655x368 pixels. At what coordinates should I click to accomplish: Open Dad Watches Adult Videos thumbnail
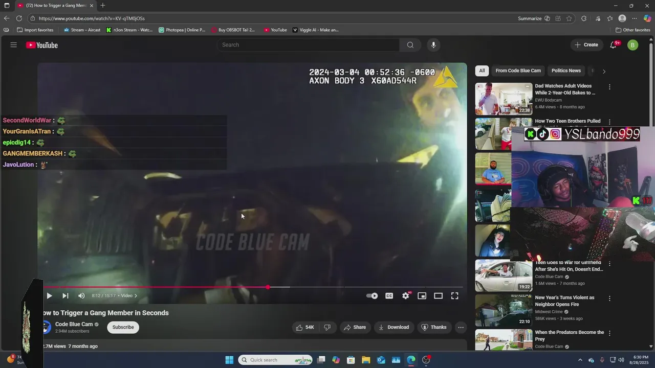pos(504,99)
